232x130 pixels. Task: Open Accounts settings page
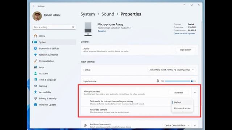coord(54,73)
